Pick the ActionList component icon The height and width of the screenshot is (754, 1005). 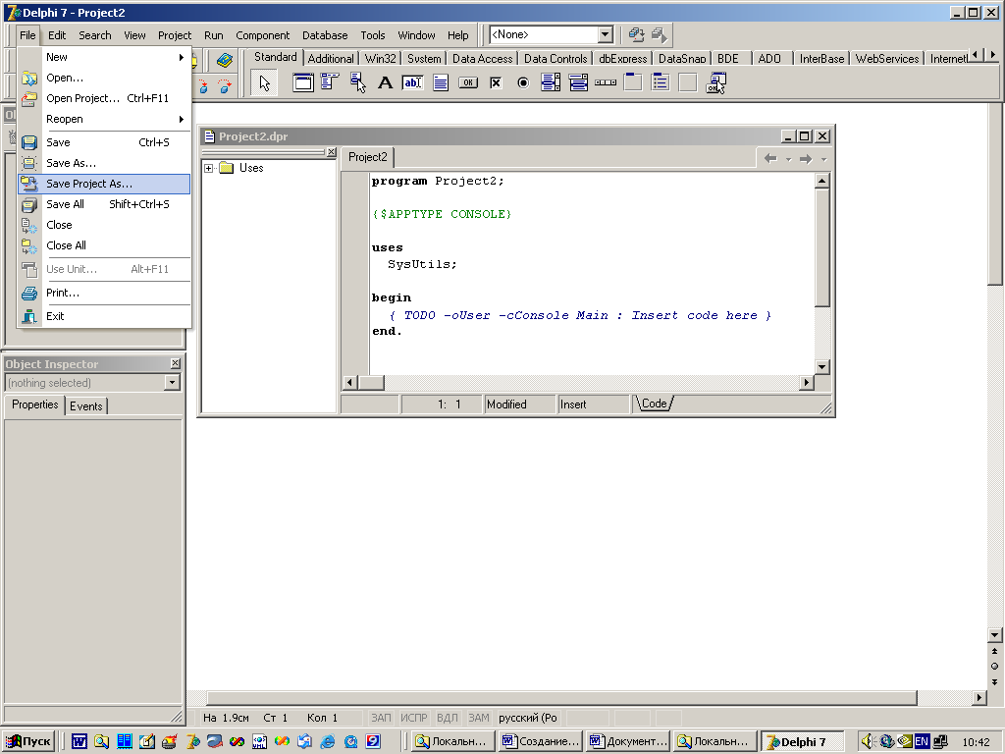(715, 82)
